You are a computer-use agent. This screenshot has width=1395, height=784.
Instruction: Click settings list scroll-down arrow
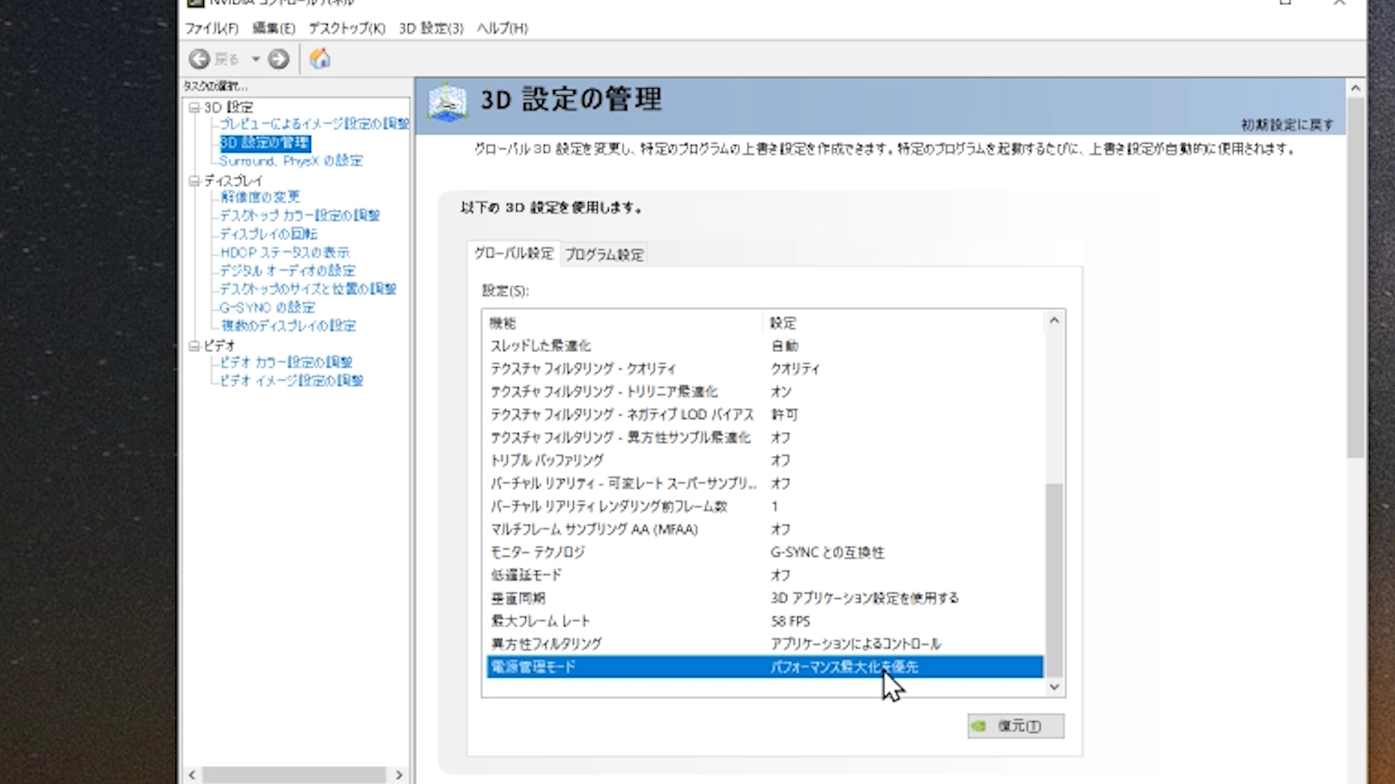coord(1054,687)
